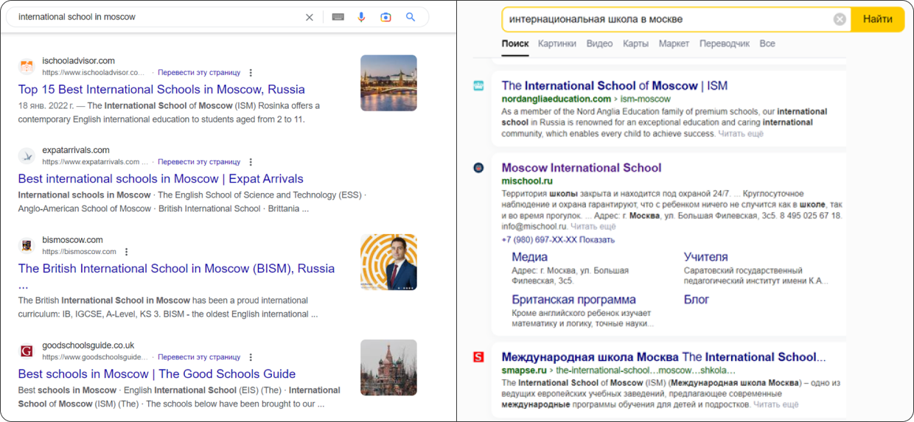
Task: Switch to the Маркет tab
Action: point(674,43)
